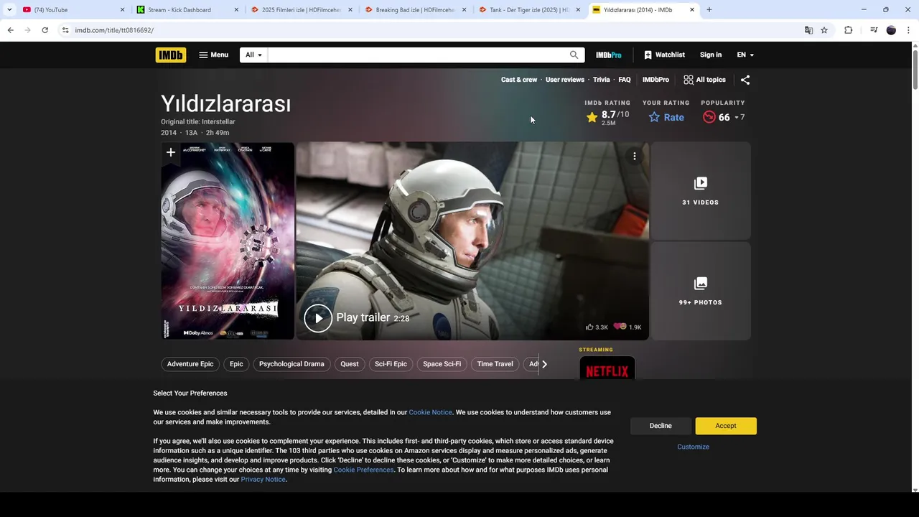Open the Trivia page

click(x=602, y=80)
